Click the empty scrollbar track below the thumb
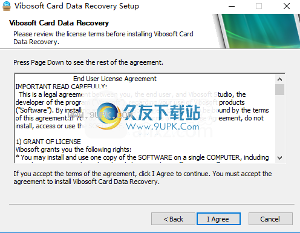Screen dimensions: 300x233 (279, 124)
